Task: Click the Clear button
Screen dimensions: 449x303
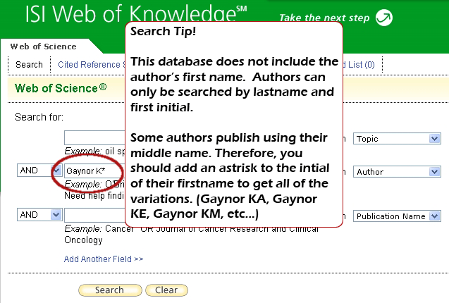Action: (x=166, y=290)
